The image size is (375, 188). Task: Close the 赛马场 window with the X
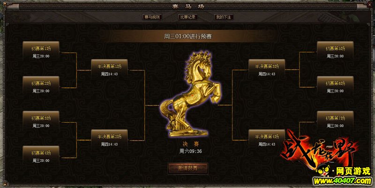click(x=368, y=4)
